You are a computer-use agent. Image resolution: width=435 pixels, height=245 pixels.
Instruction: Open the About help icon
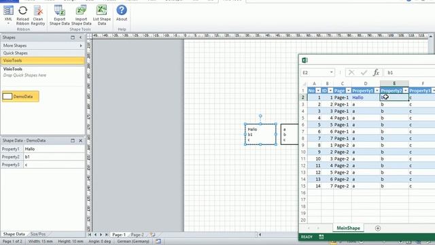click(122, 14)
